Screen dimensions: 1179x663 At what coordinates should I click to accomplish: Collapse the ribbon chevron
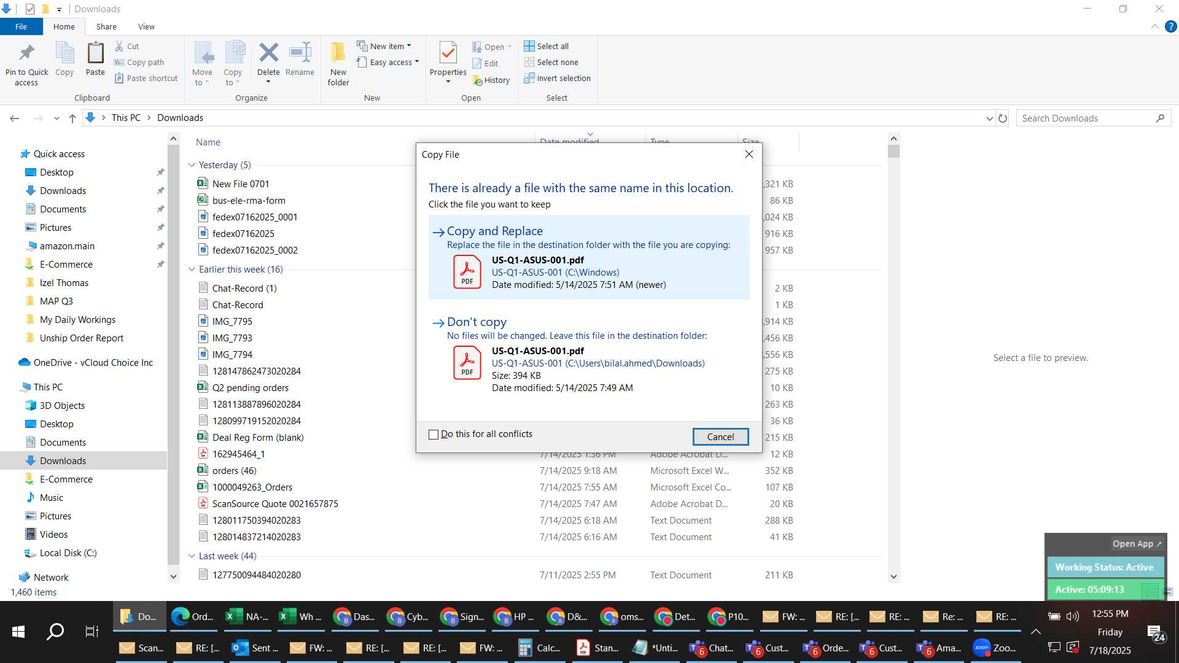tap(1154, 26)
